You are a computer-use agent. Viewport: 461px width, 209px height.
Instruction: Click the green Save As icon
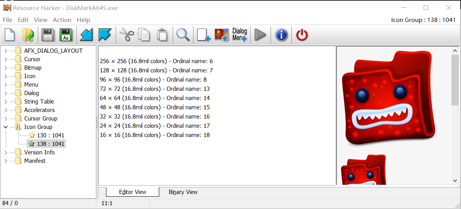point(66,35)
